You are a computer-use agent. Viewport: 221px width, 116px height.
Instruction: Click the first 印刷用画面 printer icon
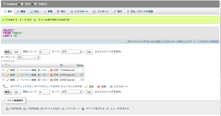[7, 109]
